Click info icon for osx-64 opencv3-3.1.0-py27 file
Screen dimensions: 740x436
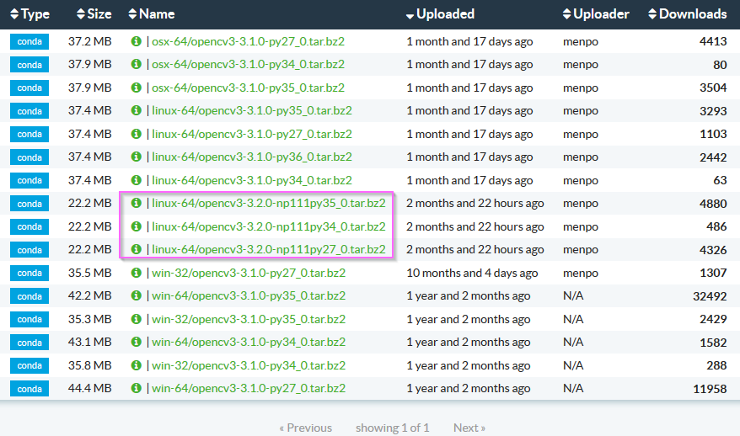click(137, 41)
